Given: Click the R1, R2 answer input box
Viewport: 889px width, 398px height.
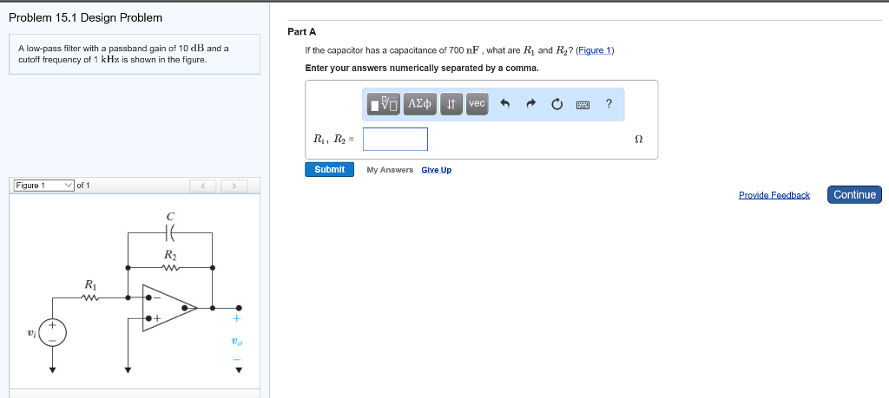Looking at the screenshot, I should point(395,139).
